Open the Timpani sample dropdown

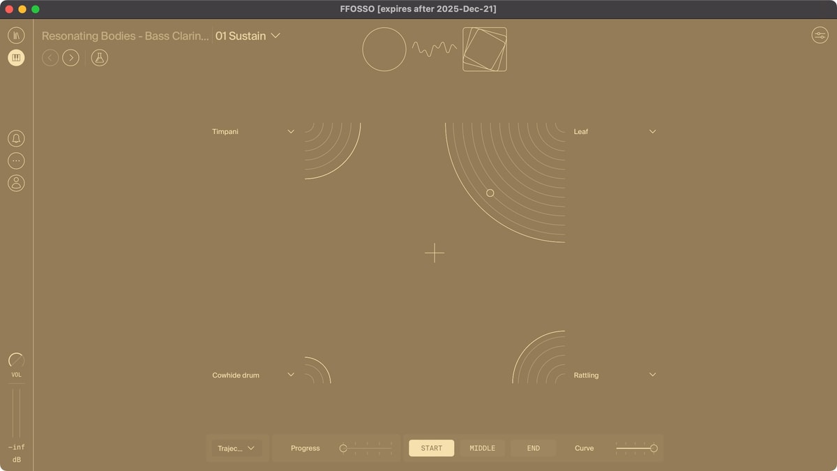pos(290,131)
